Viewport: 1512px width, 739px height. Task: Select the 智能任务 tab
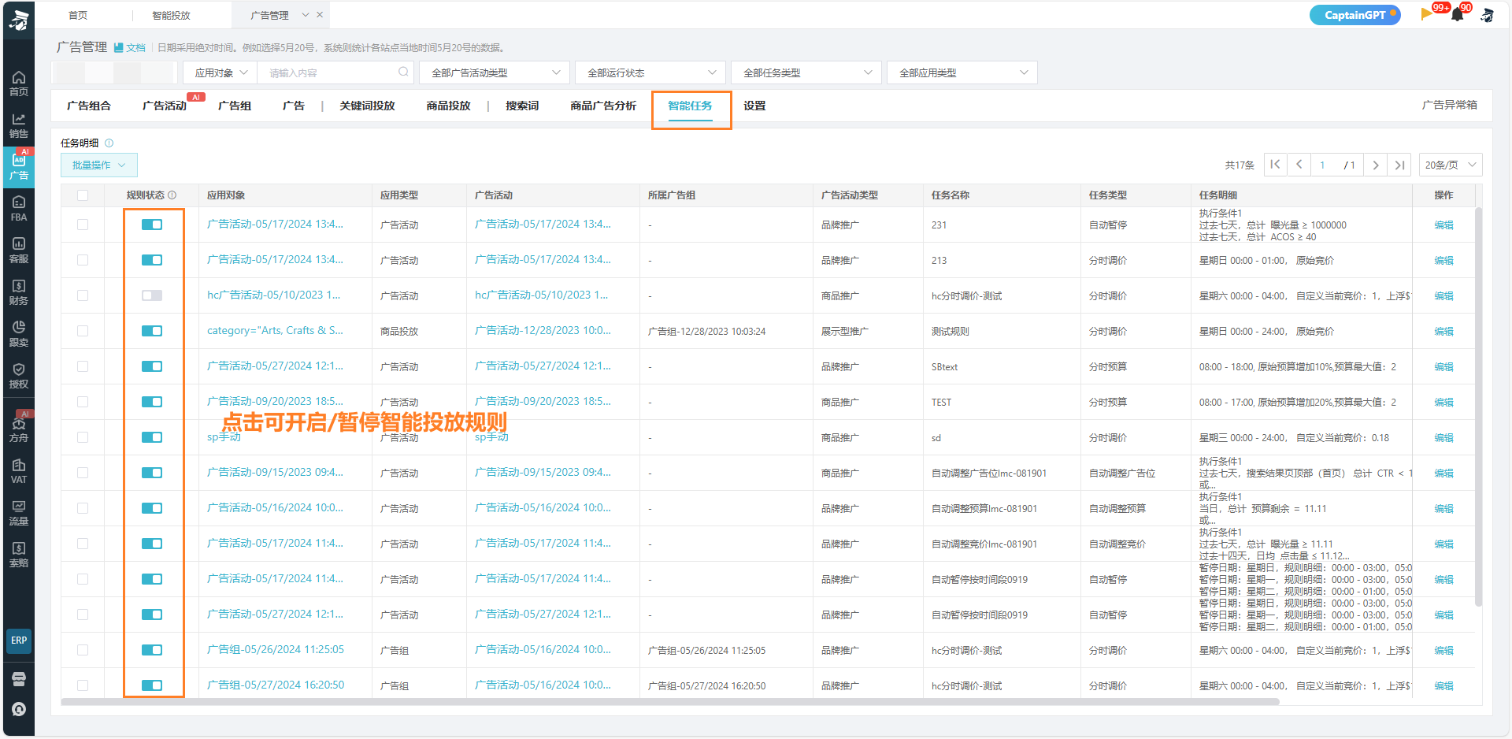[690, 106]
